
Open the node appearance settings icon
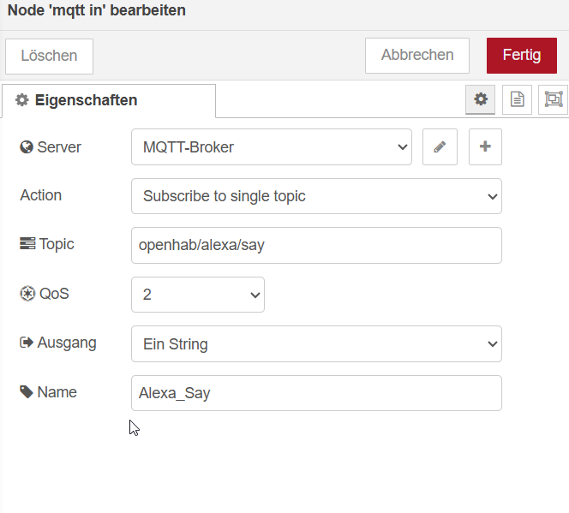(554, 99)
